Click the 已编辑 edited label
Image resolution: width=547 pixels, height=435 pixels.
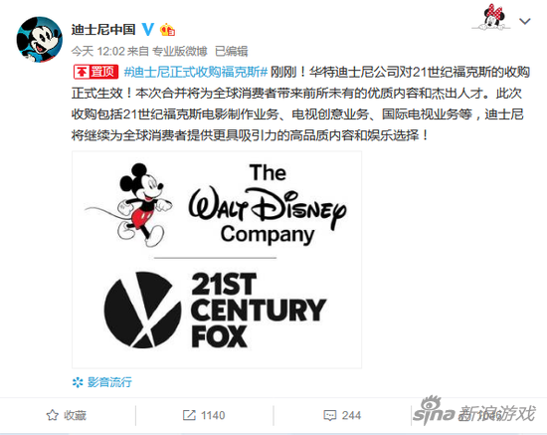(x=232, y=52)
